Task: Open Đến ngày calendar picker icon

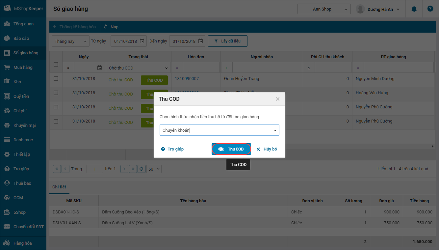Action: tap(200, 41)
